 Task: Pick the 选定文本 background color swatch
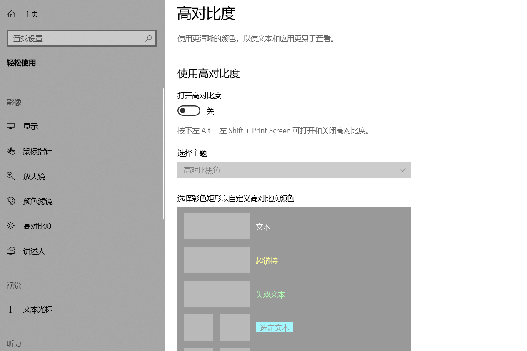[x=235, y=327]
